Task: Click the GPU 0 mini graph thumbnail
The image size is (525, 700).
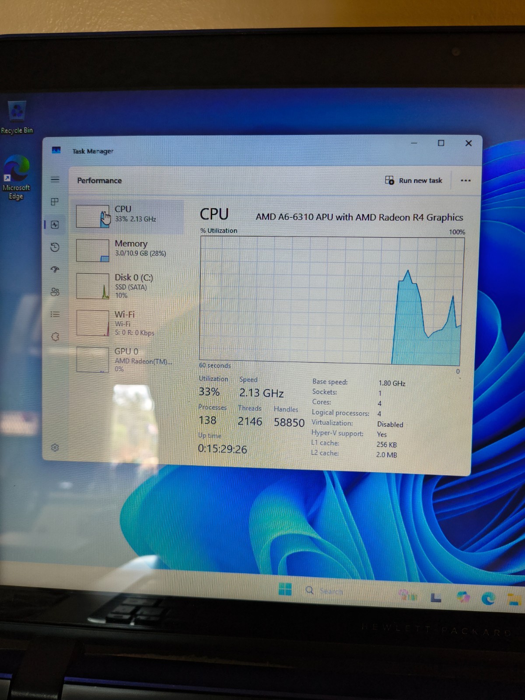Action: (93, 360)
